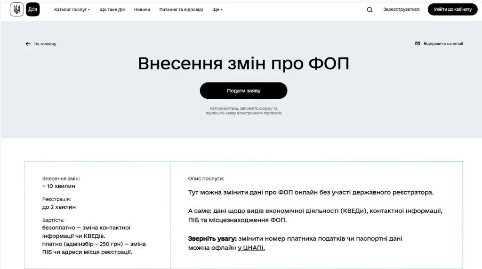Click the text до 2 хвилин

[59, 207]
